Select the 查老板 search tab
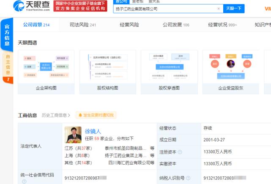The width and height of the screenshot is (271, 184). 138,2
